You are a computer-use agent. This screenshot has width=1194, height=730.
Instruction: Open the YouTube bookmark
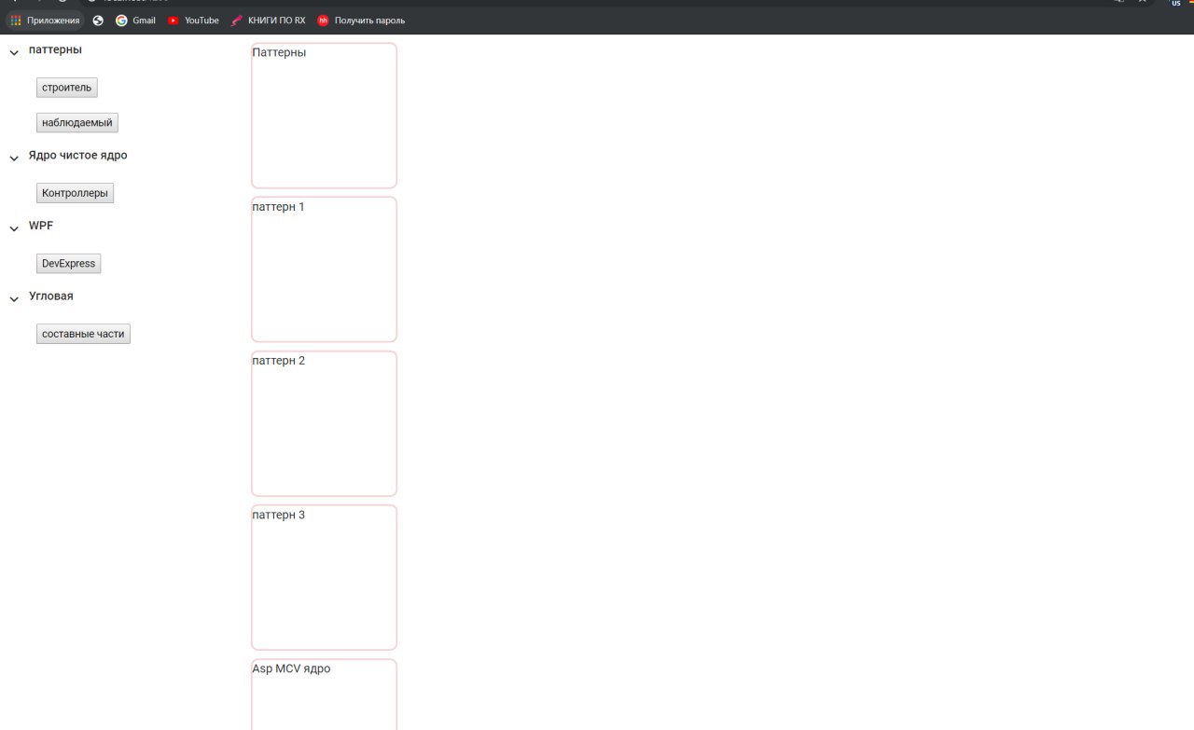[x=193, y=21]
